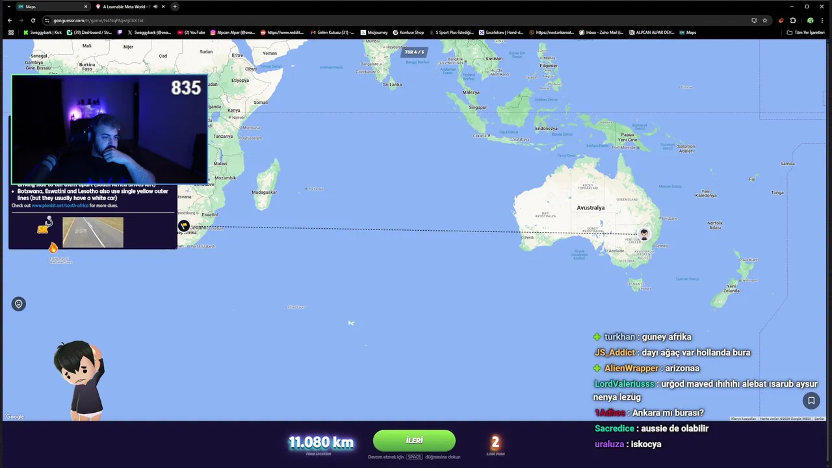Viewport: 832px width, 468px height.
Task: Click the Endonezya label on the map
Action: click(x=546, y=129)
